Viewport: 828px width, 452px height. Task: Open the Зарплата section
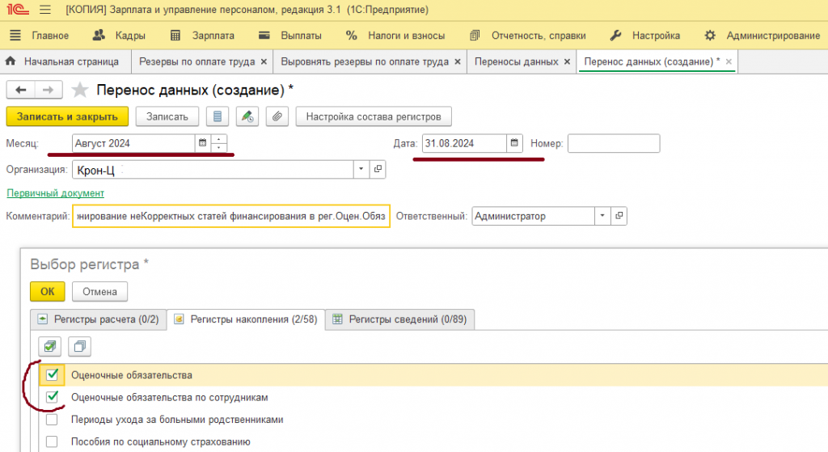(x=213, y=36)
